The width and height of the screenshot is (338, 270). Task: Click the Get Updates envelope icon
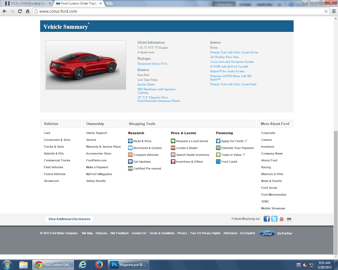pos(130,162)
